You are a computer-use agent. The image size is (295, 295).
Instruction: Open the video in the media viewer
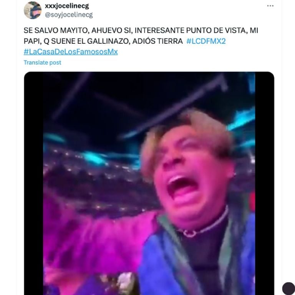pyautogui.click(x=149, y=181)
